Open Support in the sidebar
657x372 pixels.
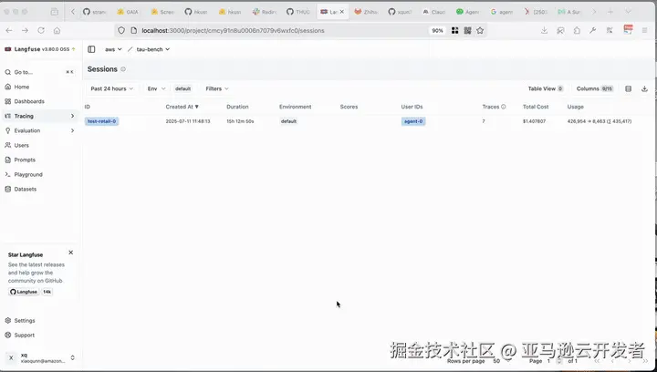[25, 336]
